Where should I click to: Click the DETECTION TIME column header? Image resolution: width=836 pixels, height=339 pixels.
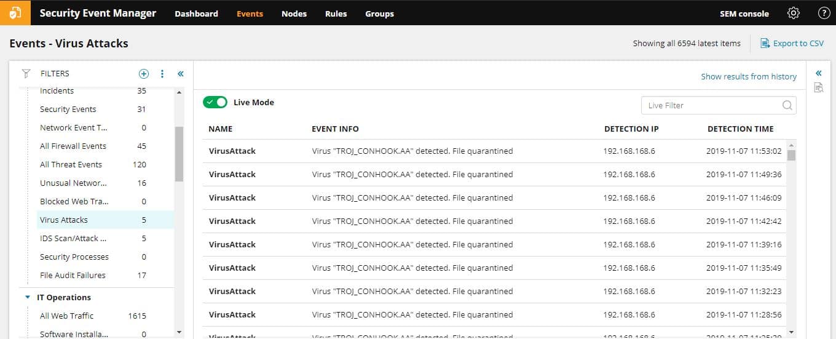point(741,129)
